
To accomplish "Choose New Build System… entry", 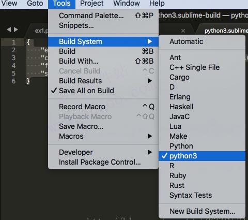I will click(x=202, y=211).
